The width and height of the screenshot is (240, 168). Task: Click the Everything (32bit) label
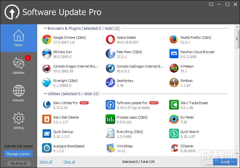click(x=130, y=132)
